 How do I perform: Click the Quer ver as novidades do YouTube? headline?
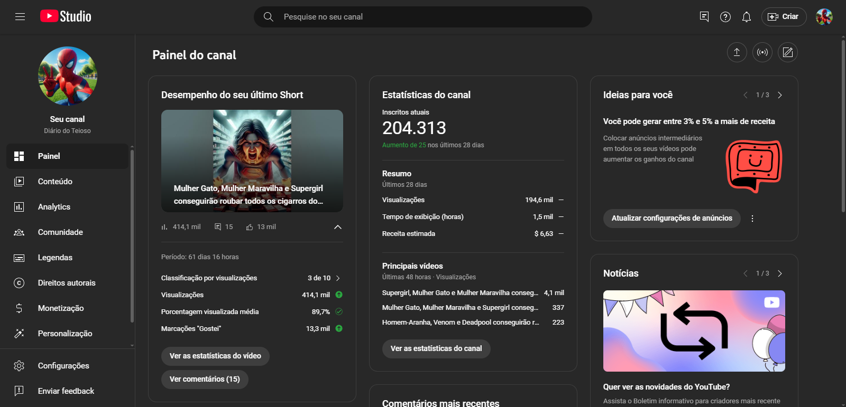tap(666, 387)
